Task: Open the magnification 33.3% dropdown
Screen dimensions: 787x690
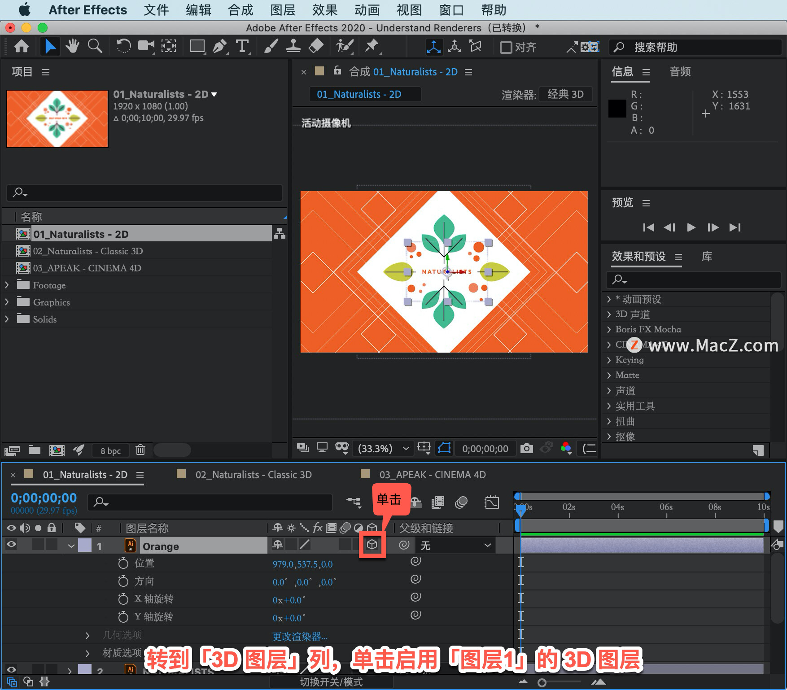Action: 383,448
